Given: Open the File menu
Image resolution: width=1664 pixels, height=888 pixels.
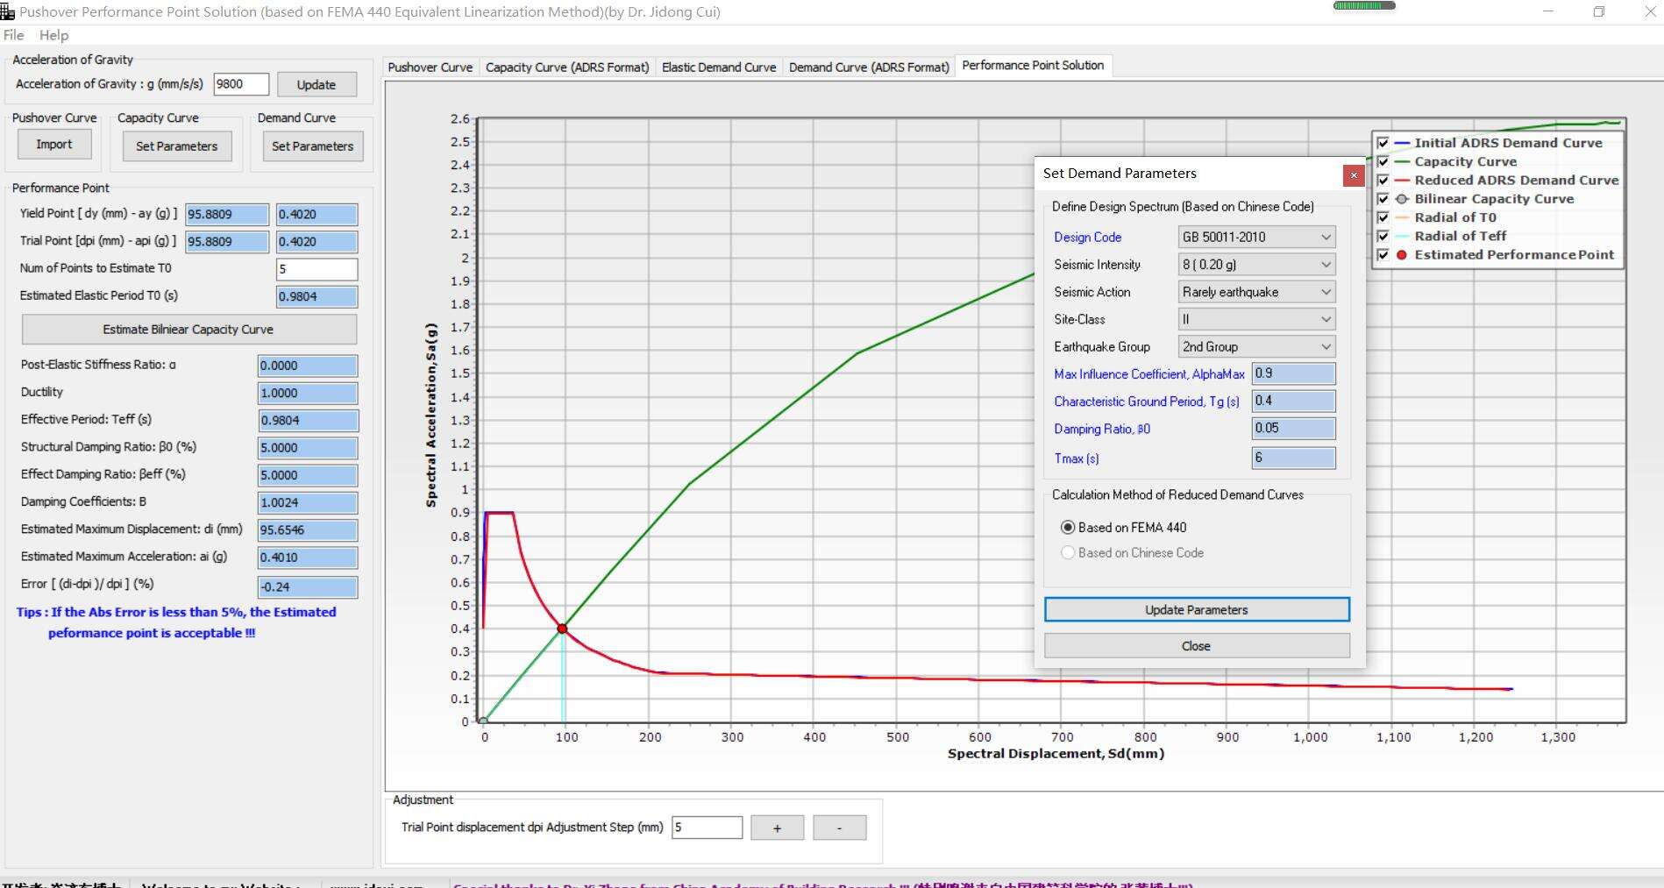Looking at the screenshot, I should click(14, 35).
